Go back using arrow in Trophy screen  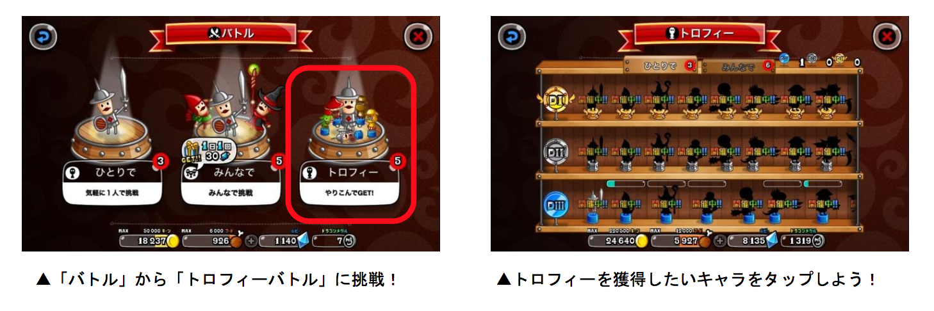[512, 37]
